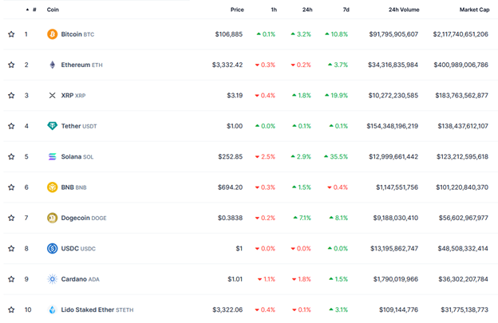The height and width of the screenshot is (323, 498).
Task: Click the Ethereum logo icon
Action: 53,65
